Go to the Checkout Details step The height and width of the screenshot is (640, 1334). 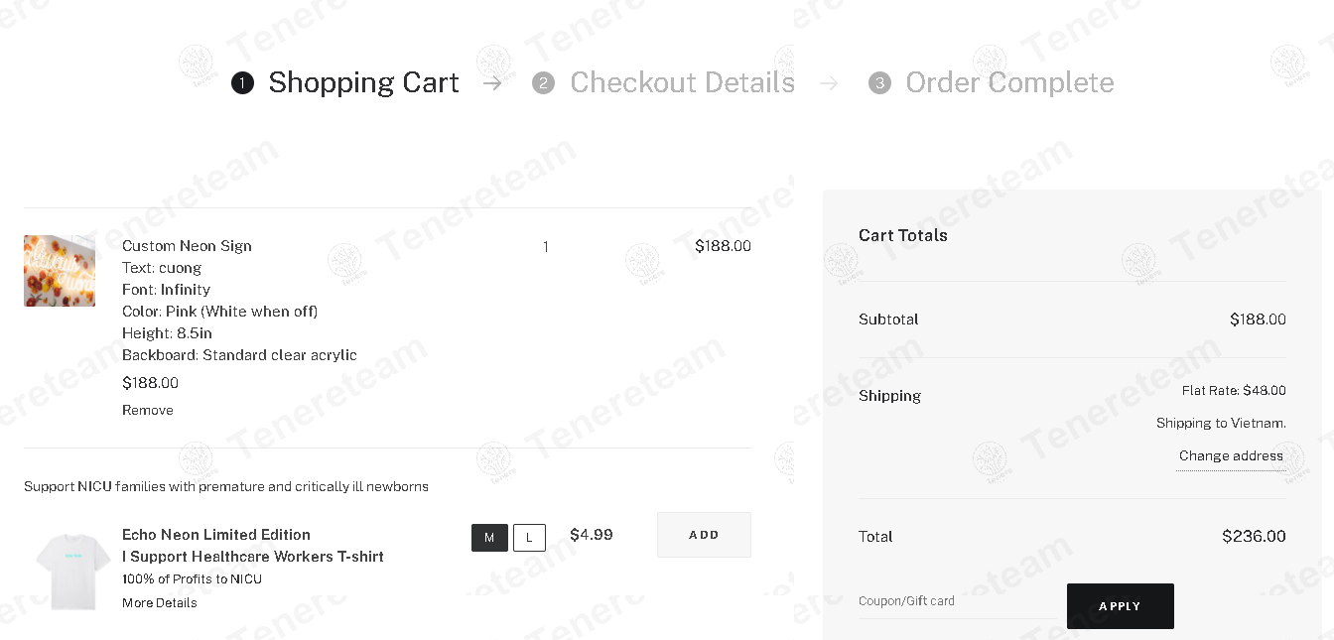[682, 82]
